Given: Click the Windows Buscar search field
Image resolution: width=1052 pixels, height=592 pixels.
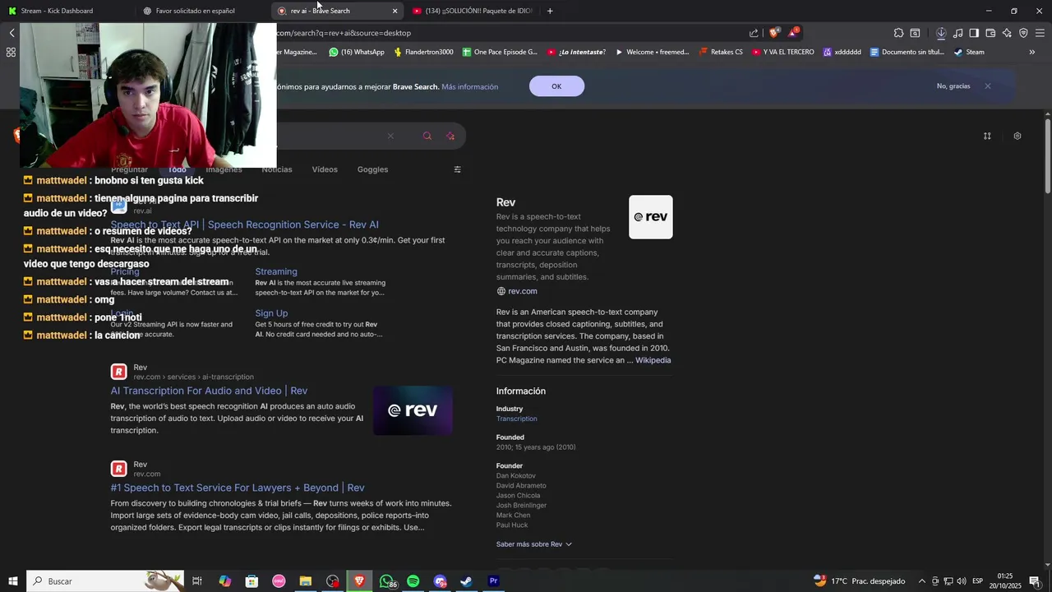Looking at the screenshot, I should [x=105, y=581].
